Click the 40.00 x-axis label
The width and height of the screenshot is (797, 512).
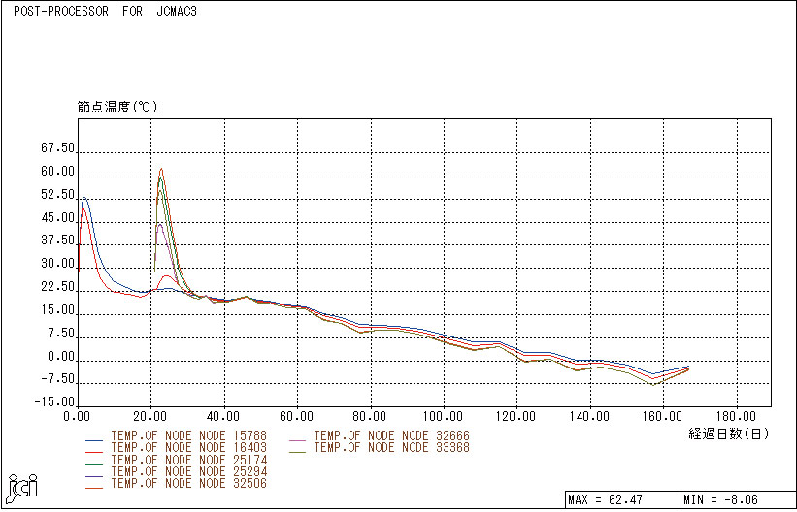[x=224, y=417]
